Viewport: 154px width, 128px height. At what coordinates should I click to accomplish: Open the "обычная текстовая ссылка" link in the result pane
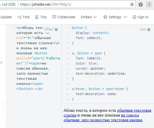[x=134, y=110]
